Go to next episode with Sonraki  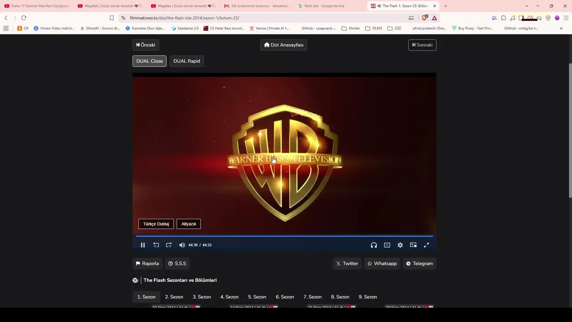(422, 45)
